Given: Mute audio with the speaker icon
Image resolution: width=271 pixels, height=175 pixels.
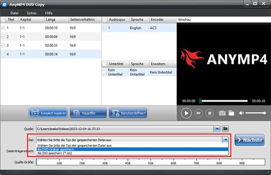Looking at the screenshot, I should (242, 113).
